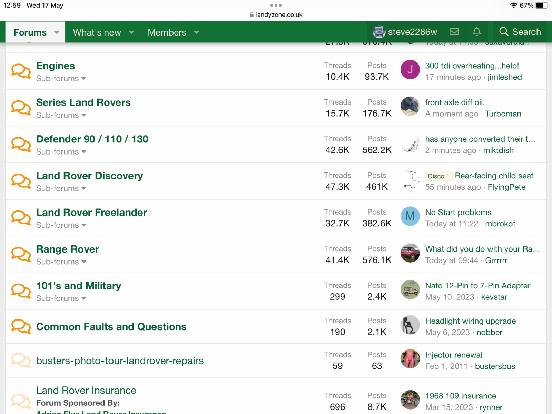Open the Series Land Rovers forum
This screenshot has width=552, height=414.
[x=83, y=102]
